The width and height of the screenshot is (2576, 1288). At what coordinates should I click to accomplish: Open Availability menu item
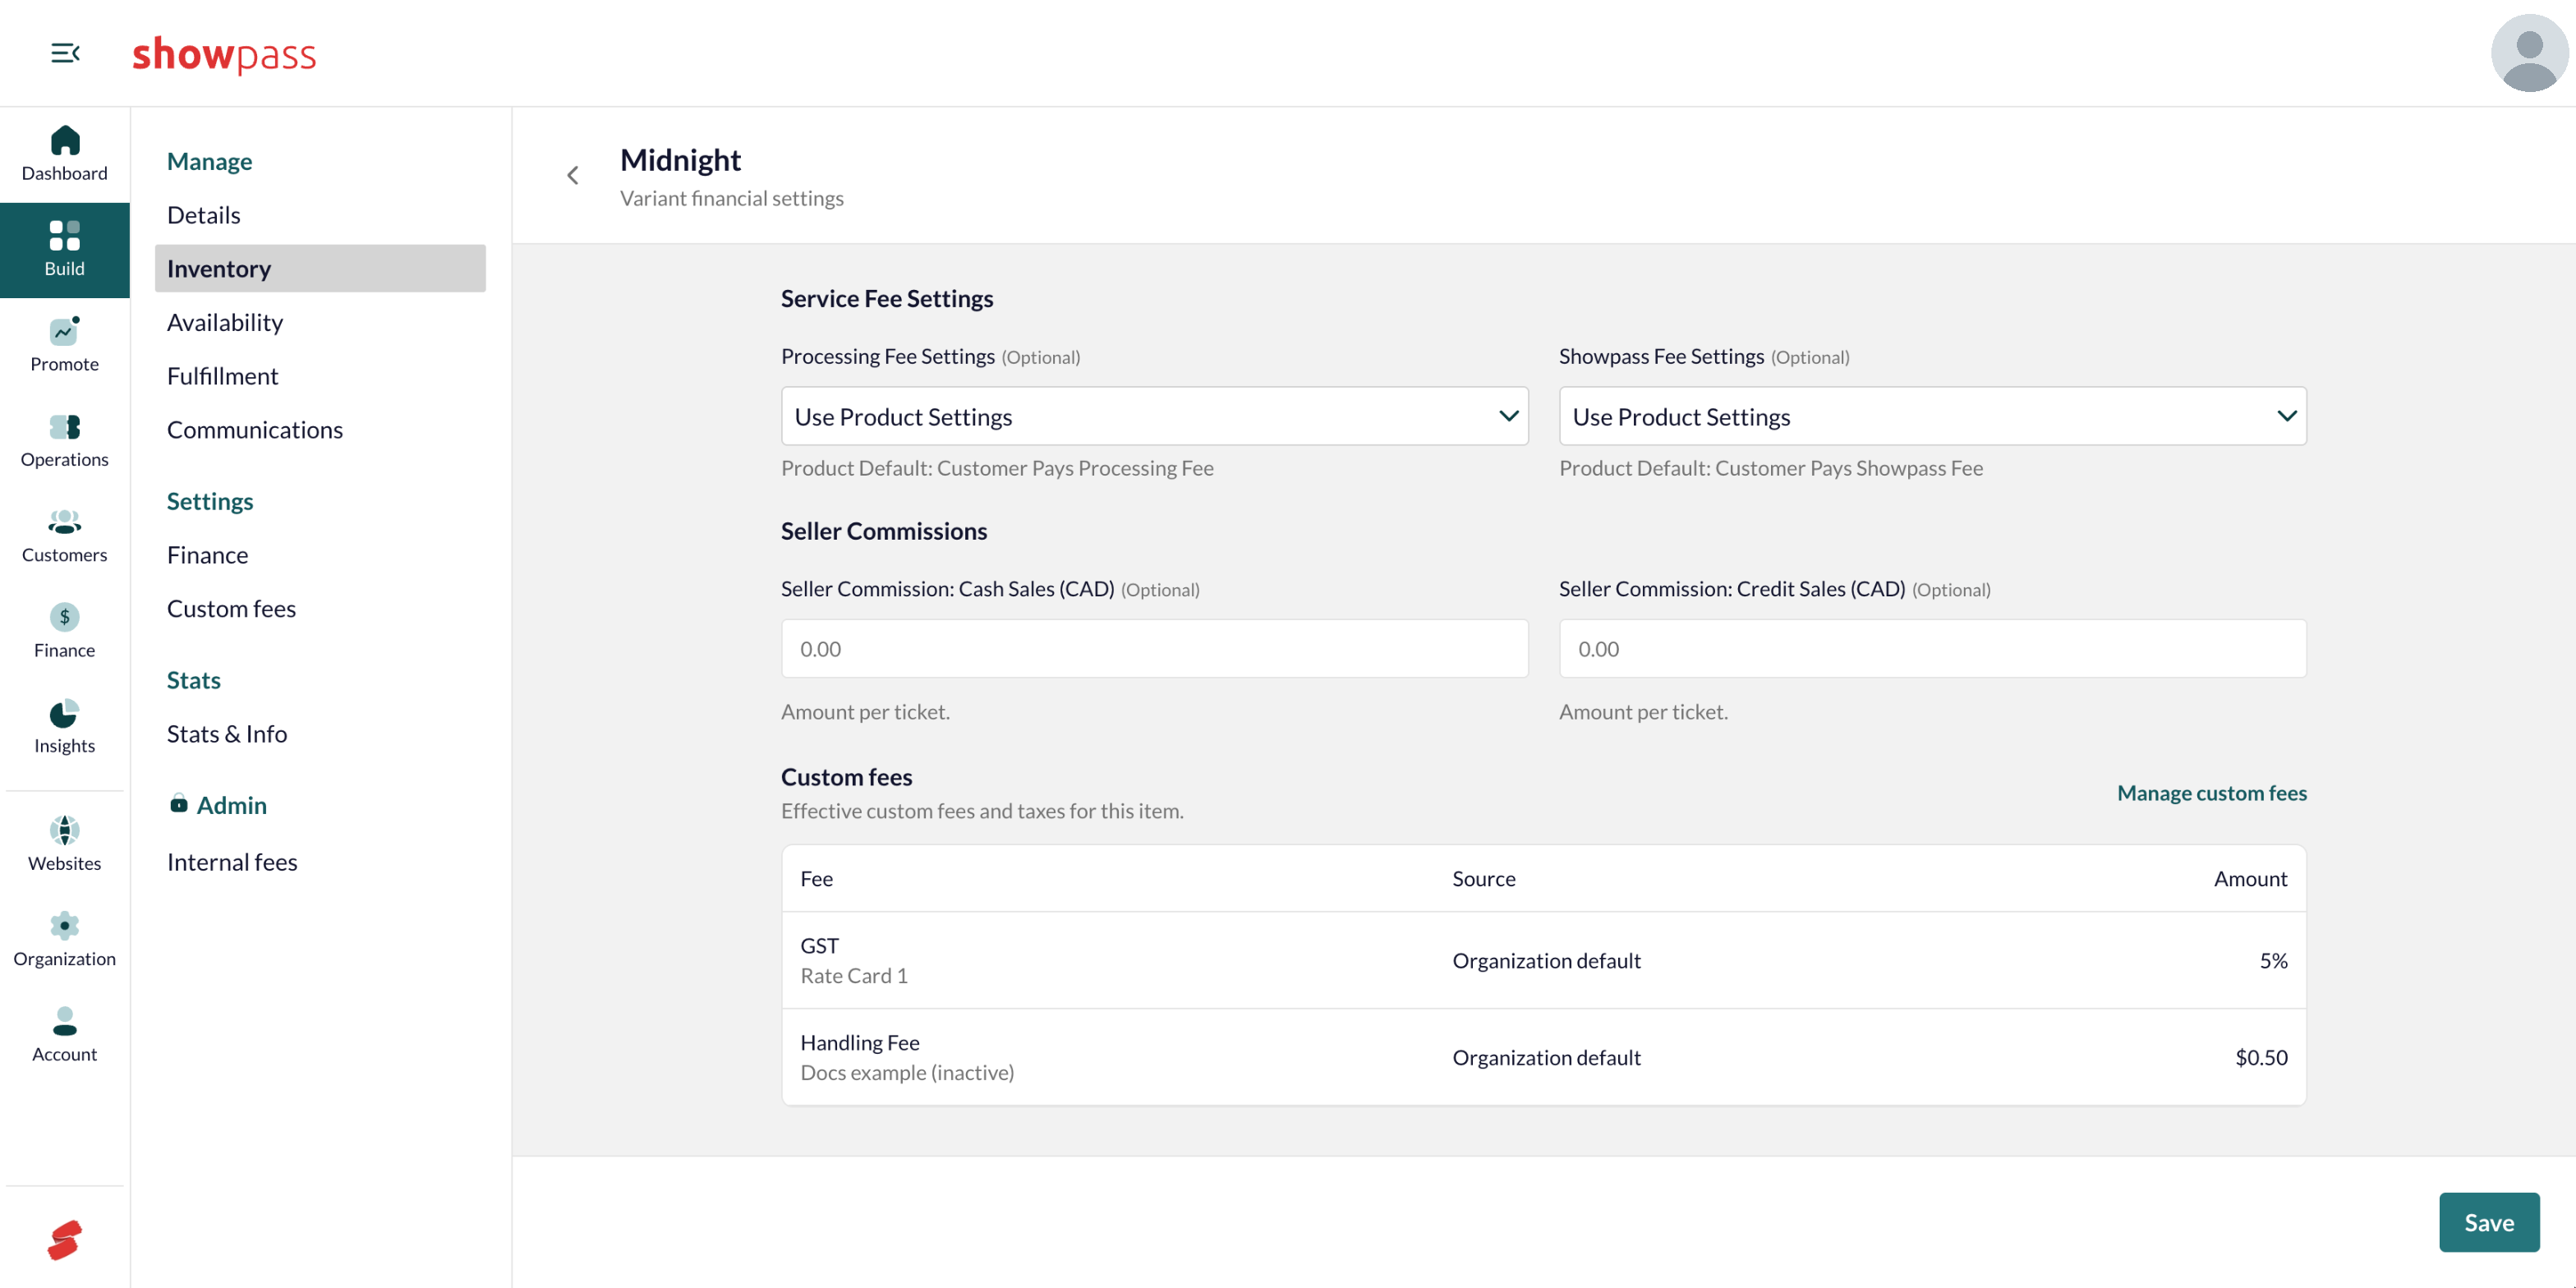(x=225, y=322)
